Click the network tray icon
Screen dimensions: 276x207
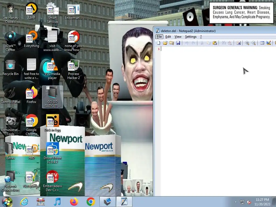pyautogui.click(x=242, y=202)
